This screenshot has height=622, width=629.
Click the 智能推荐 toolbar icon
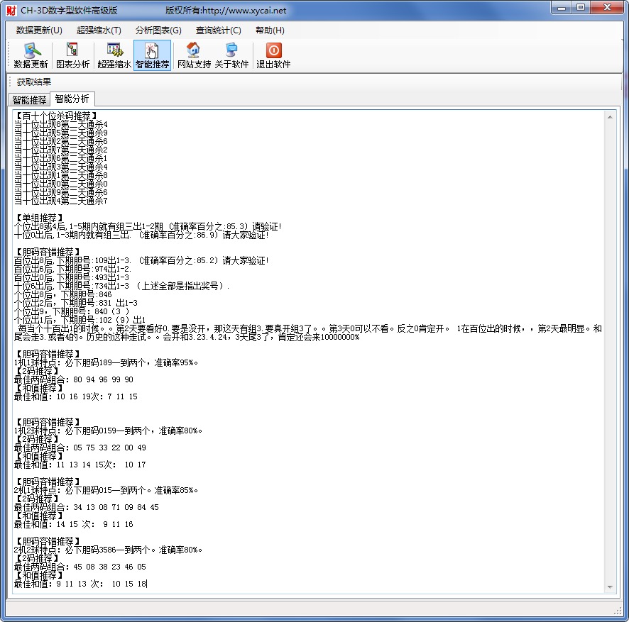152,55
